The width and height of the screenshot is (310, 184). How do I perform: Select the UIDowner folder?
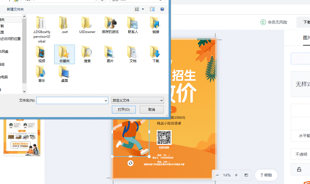(x=87, y=25)
